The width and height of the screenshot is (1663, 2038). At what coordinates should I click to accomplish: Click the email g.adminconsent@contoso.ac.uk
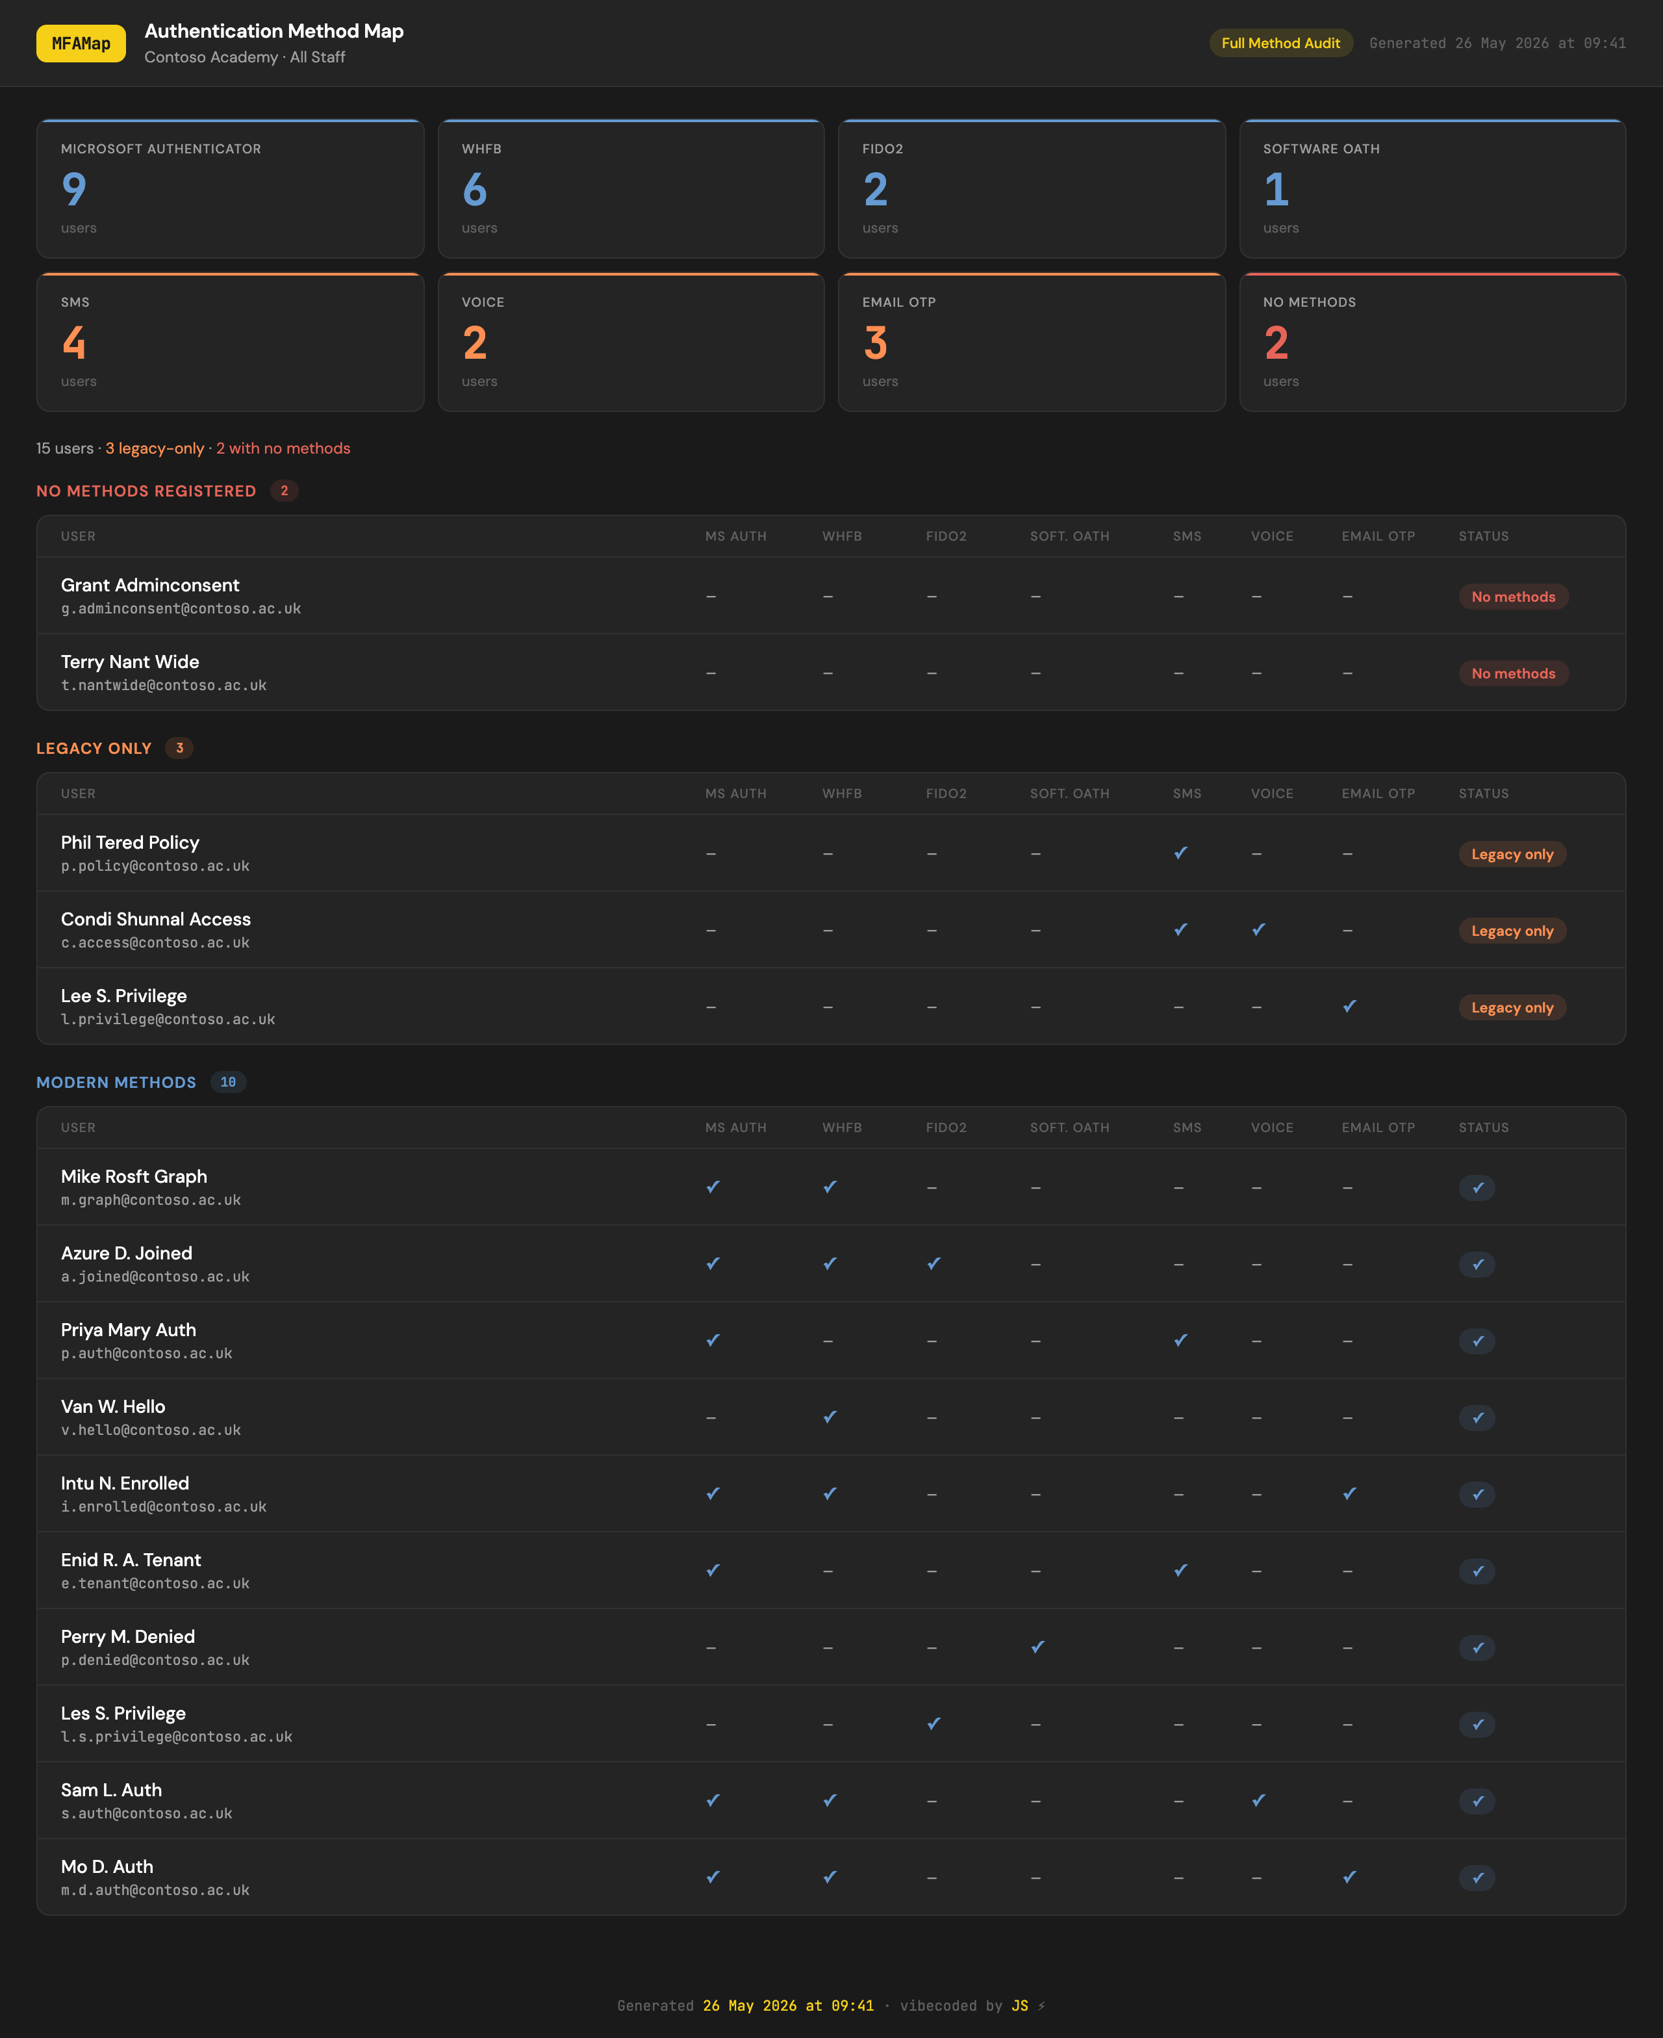pyautogui.click(x=181, y=610)
